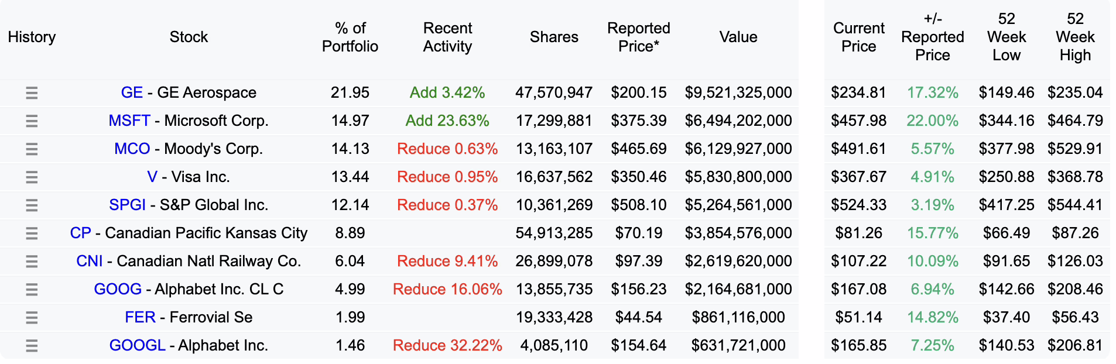Sort by 52 Week High header

tap(1075, 37)
